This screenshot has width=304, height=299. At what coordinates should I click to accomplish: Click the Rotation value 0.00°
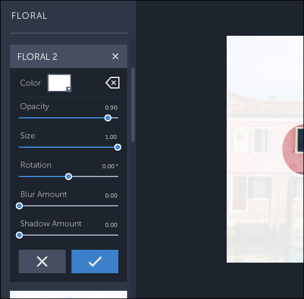[x=110, y=167]
